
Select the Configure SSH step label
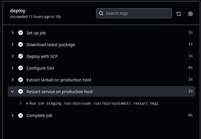[40, 68]
